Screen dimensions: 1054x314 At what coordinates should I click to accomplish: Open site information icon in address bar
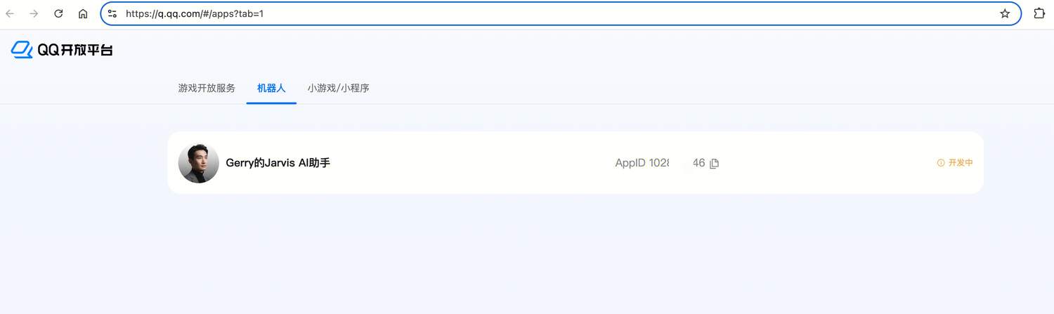tap(112, 13)
